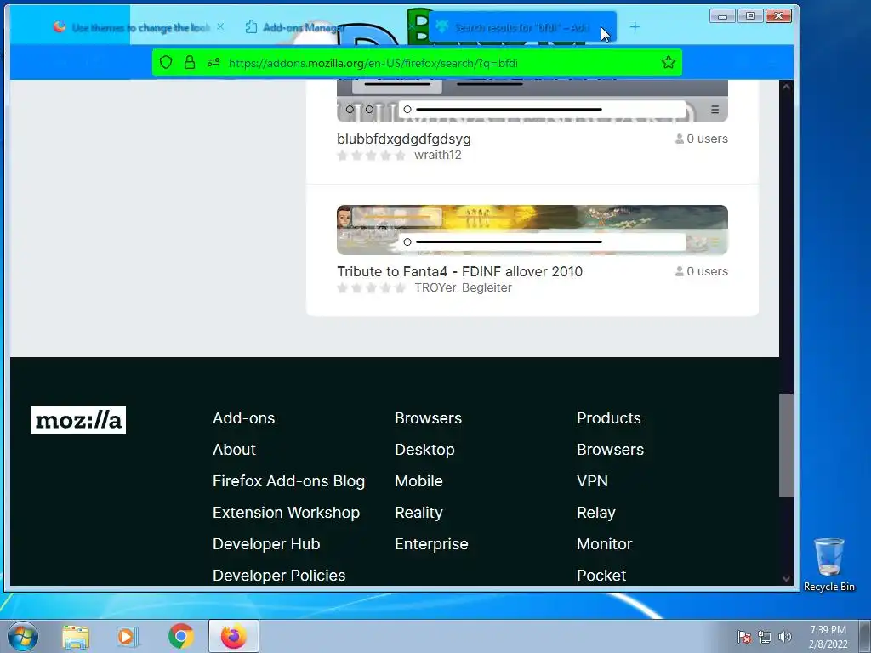Open the Products footer heading link
Viewport: 871px width, 653px height.
(x=608, y=418)
